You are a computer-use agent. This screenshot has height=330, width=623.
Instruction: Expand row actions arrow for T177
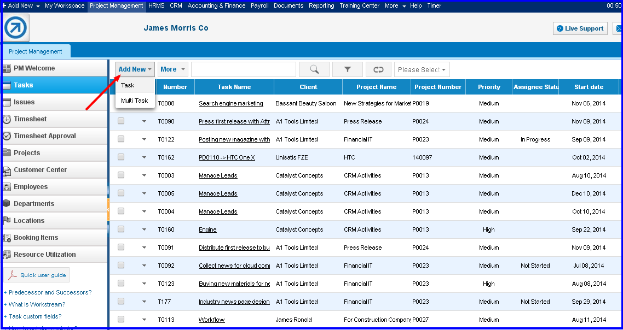point(144,302)
